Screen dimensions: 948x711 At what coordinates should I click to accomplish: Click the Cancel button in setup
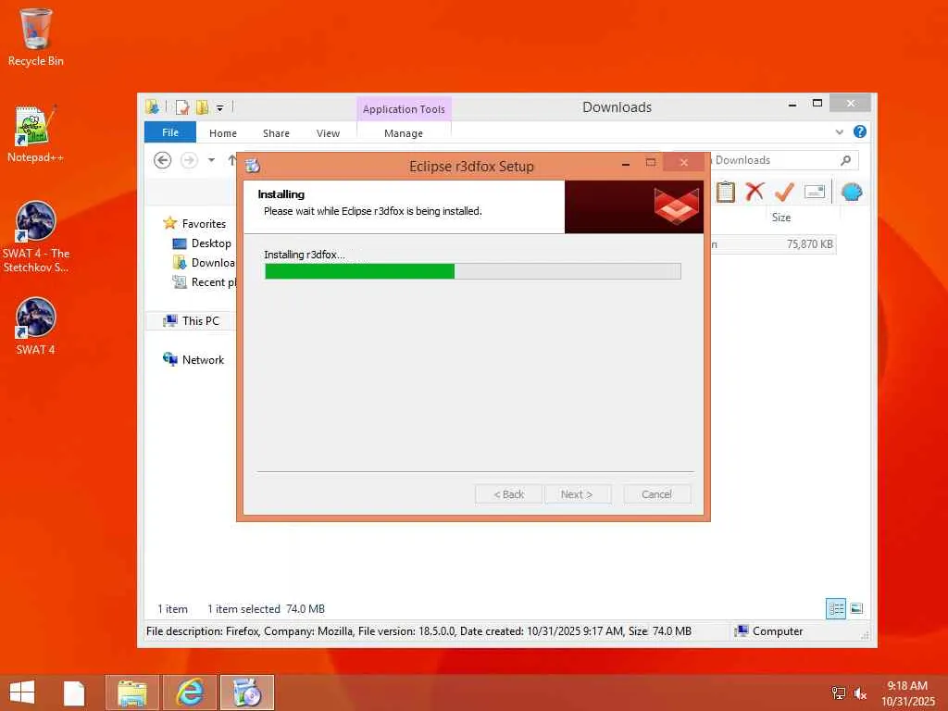656,494
